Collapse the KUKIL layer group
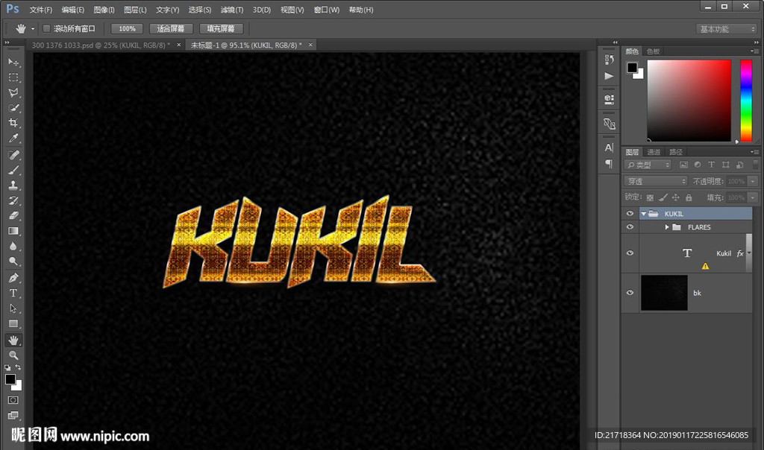The image size is (764, 450). (643, 214)
